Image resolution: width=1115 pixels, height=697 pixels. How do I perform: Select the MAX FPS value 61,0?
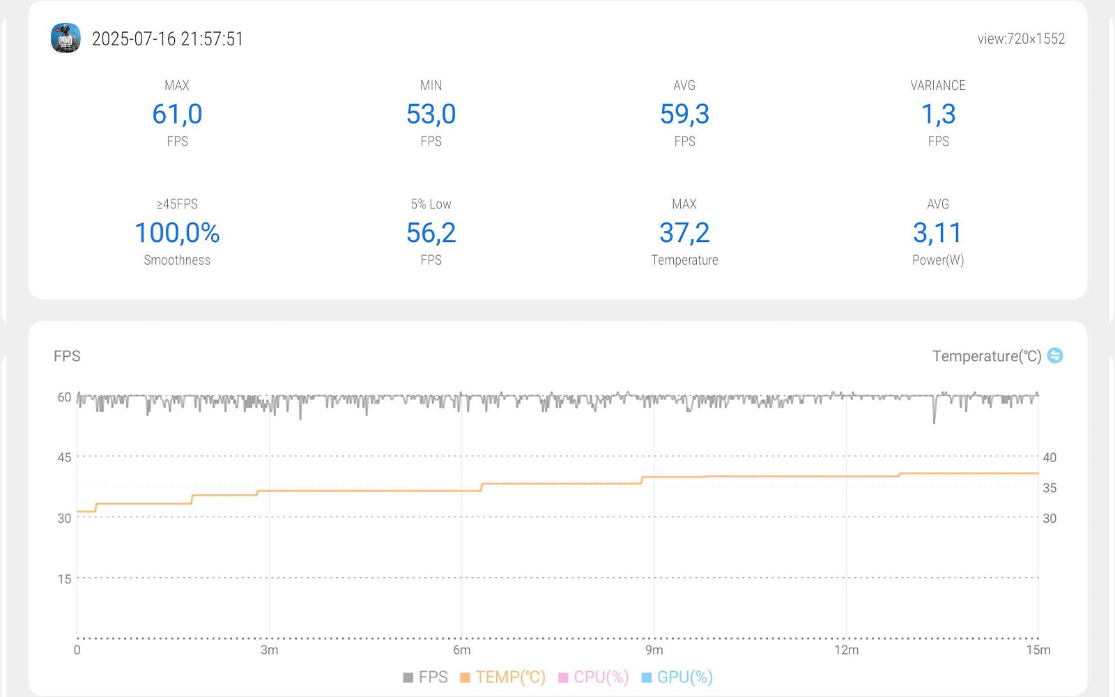tap(177, 114)
